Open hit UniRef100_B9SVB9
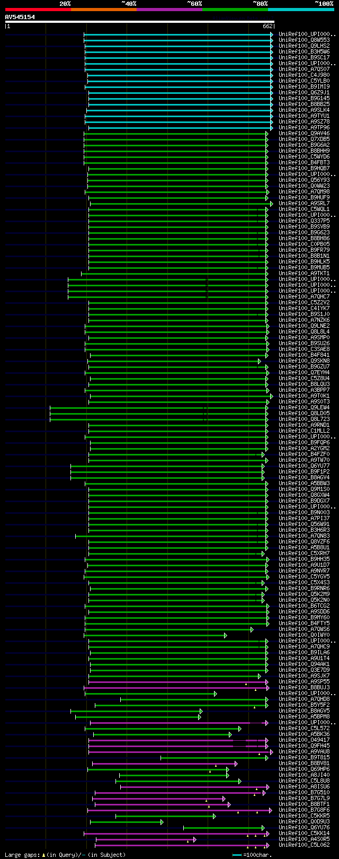 (304, 226)
